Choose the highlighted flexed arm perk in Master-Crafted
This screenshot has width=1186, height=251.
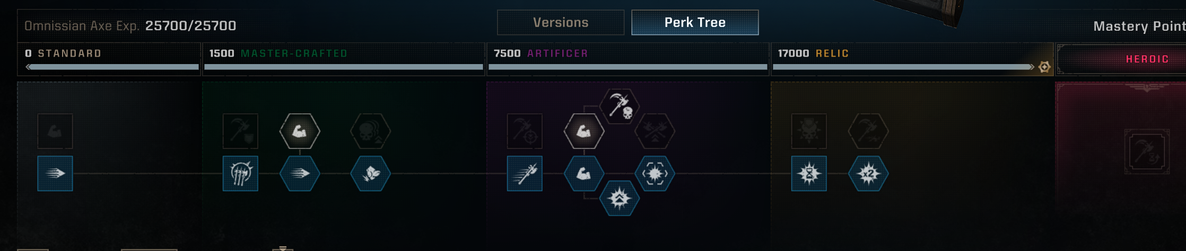(x=300, y=131)
